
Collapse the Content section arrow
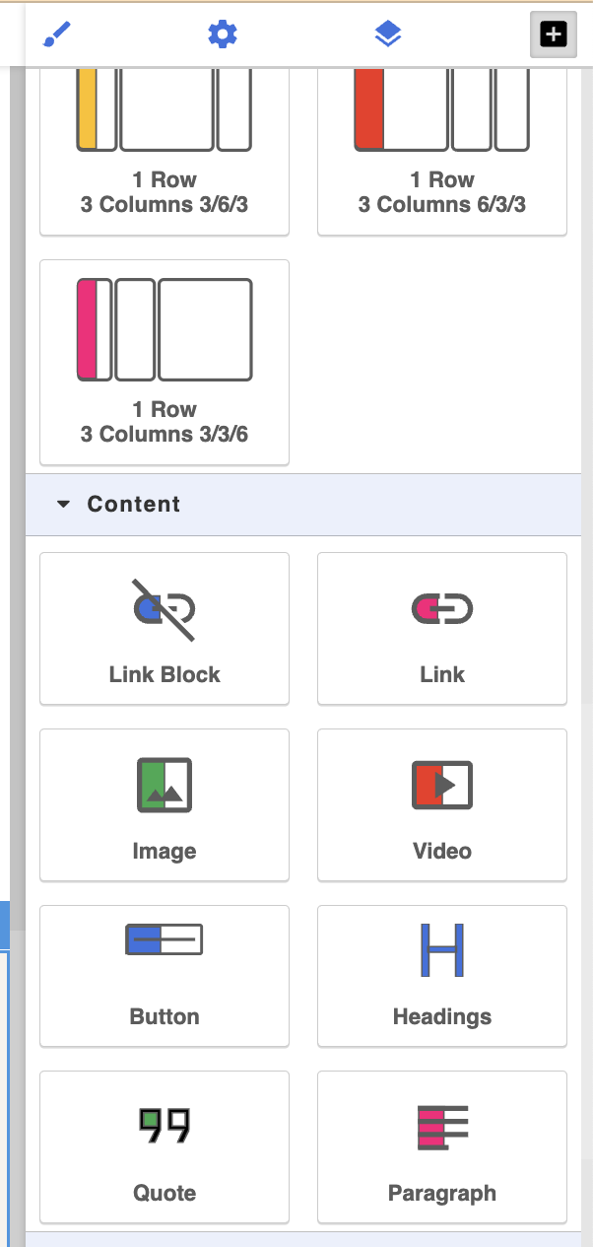click(64, 505)
